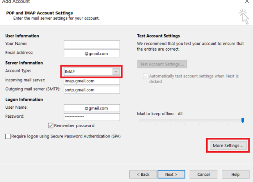
Task: Select the IMAP Account Type combo box
Action: 92,72
